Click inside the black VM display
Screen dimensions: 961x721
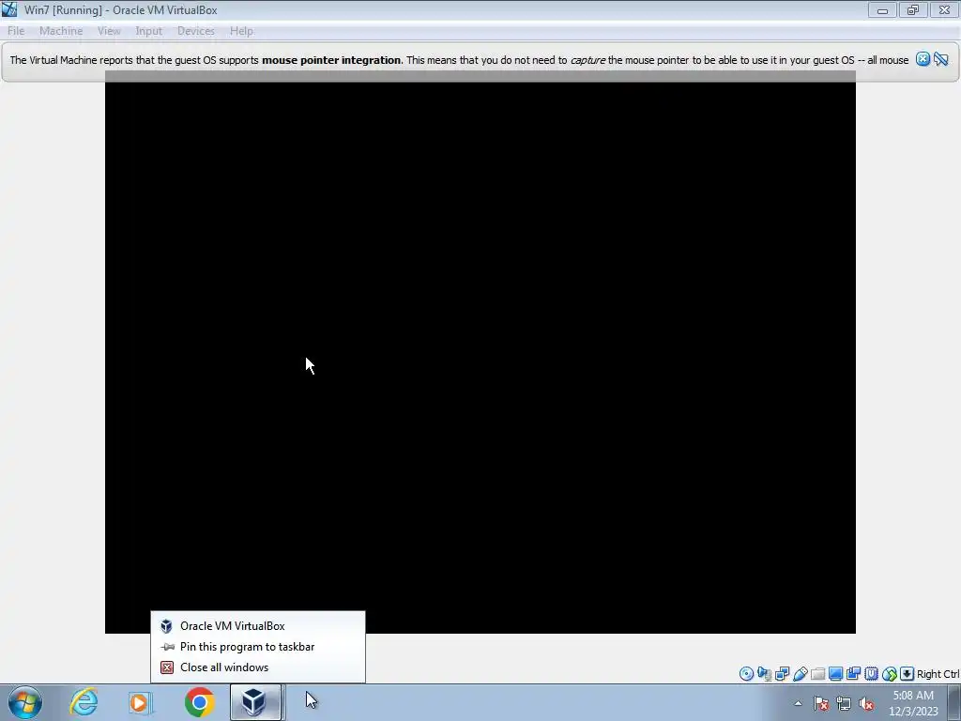click(480, 353)
